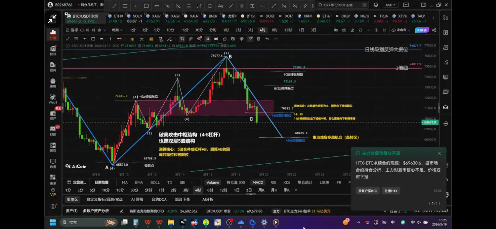Share the chart via share icon
The image size is (496, 229).
coord(434,30)
